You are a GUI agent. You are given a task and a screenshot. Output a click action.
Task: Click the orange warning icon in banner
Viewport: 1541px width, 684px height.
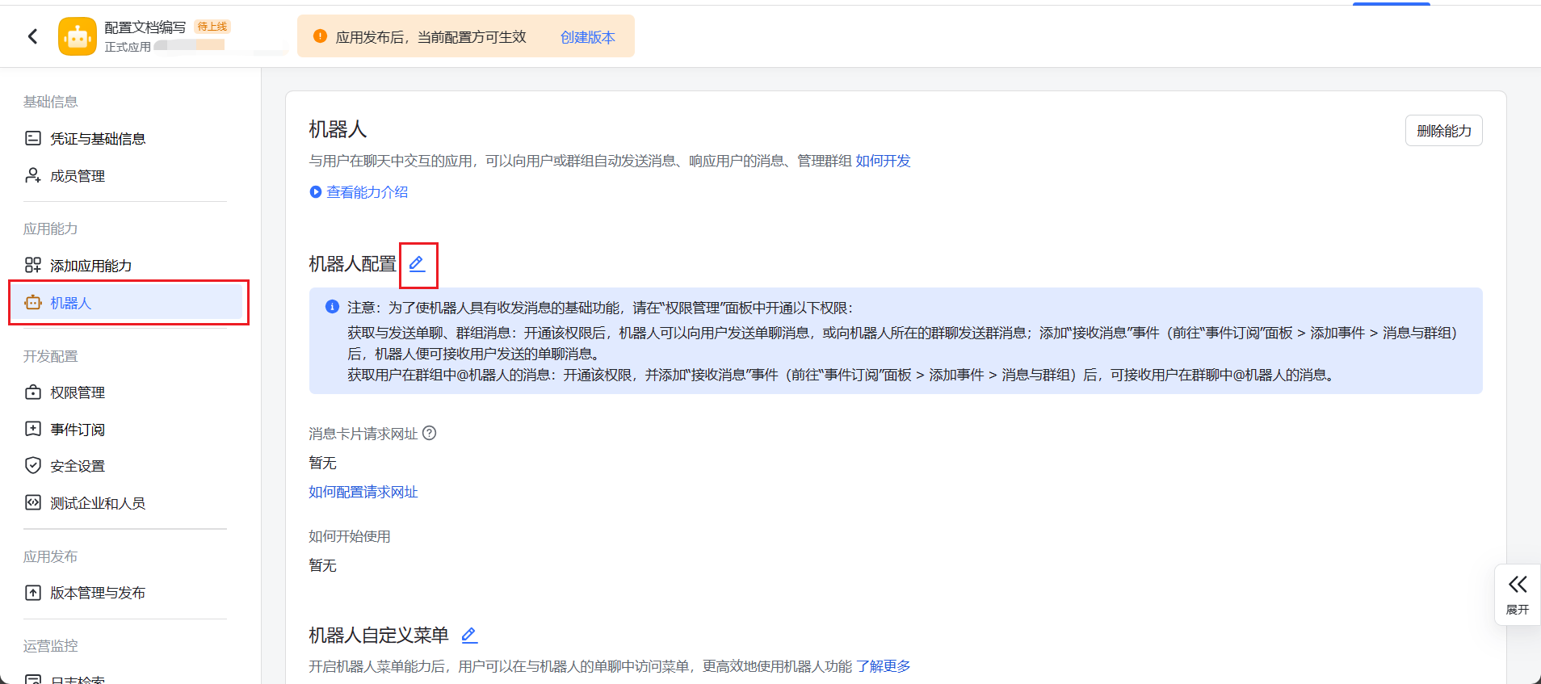tap(320, 36)
